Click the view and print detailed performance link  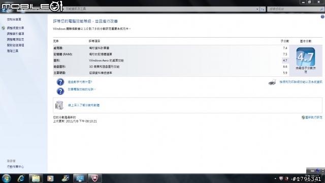301,82
